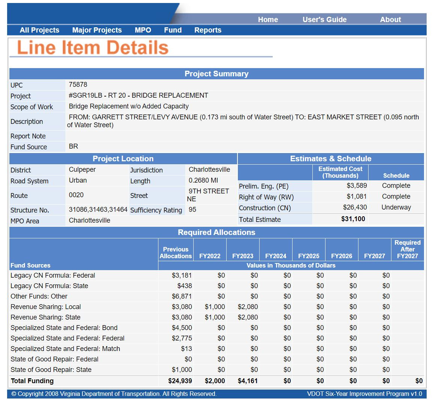Open the MPO menu

143,30
